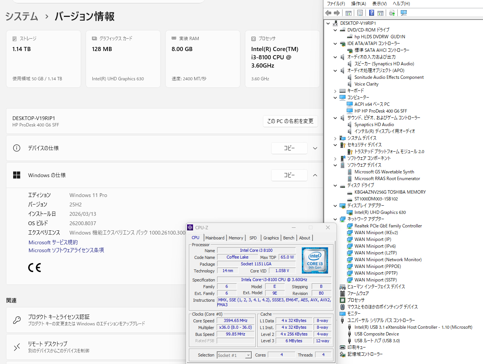The width and height of the screenshot is (483, 364).
Task: Click the Show/Hide console tree toolbar icon
Action: pyautogui.click(x=349, y=13)
